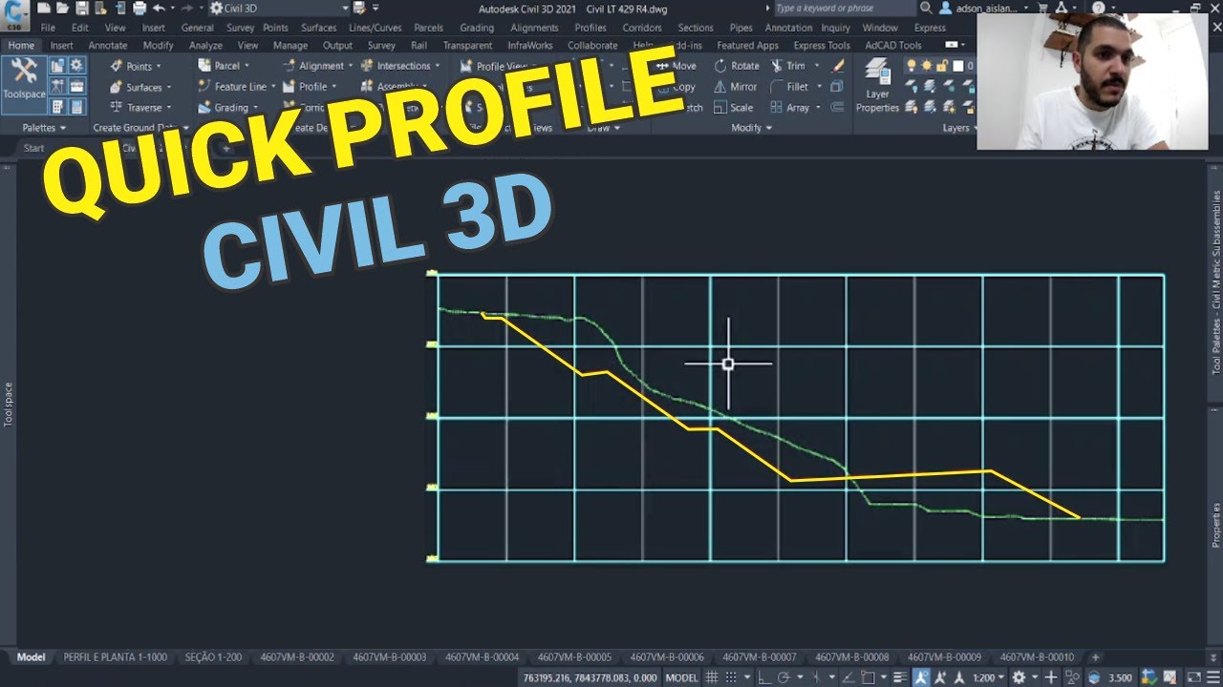Click the Customization menu icon in status bar
Image resolution: width=1223 pixels, height=687 pixels.
point(1214,677)
